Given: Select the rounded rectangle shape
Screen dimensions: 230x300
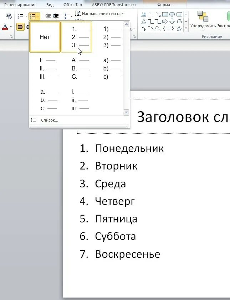Looking at the screenshot, I should [179, 14].
